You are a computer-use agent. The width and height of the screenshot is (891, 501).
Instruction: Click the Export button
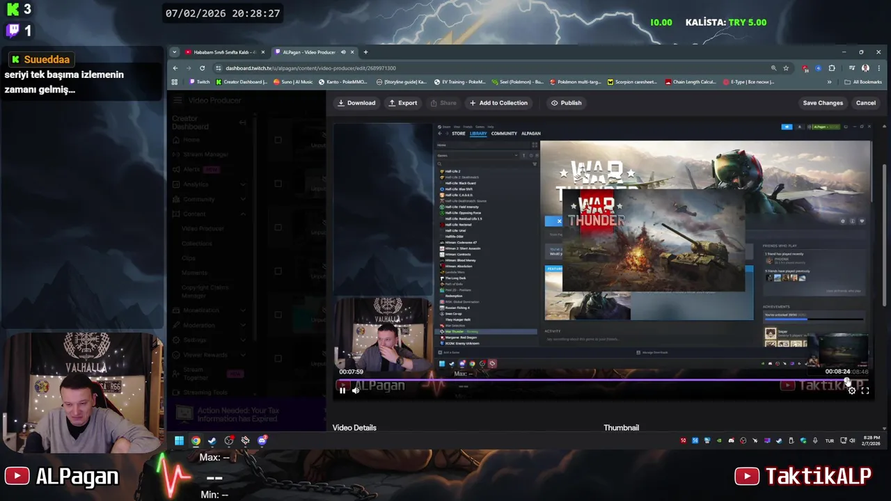tap(403, 103)
